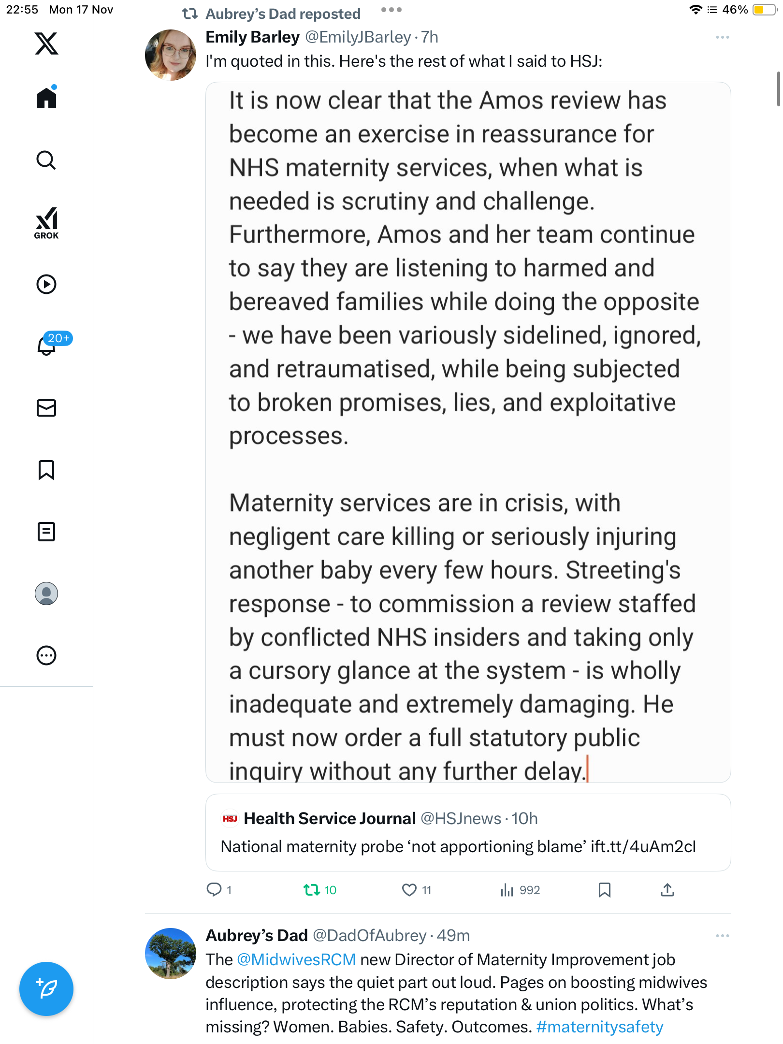Open the video play tab icon
The image size is (783, 1044).
46,284
